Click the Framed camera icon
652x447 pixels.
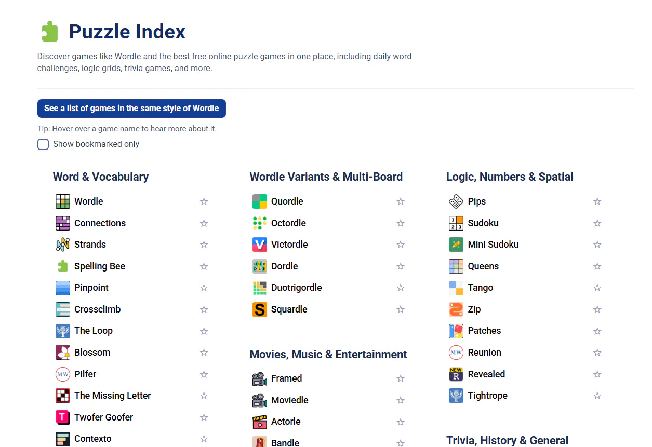pyautogui.click(x=260, y=378)
